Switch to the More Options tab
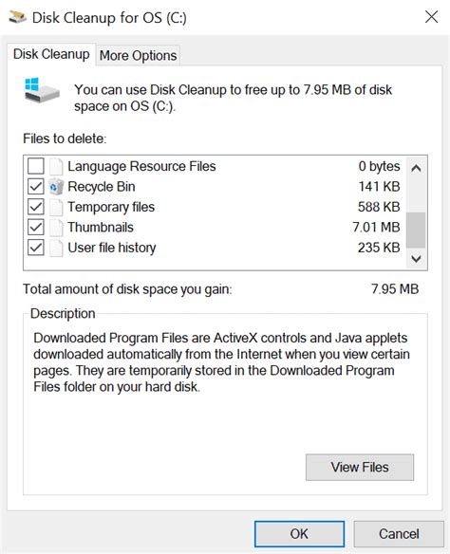 [138, 56]
